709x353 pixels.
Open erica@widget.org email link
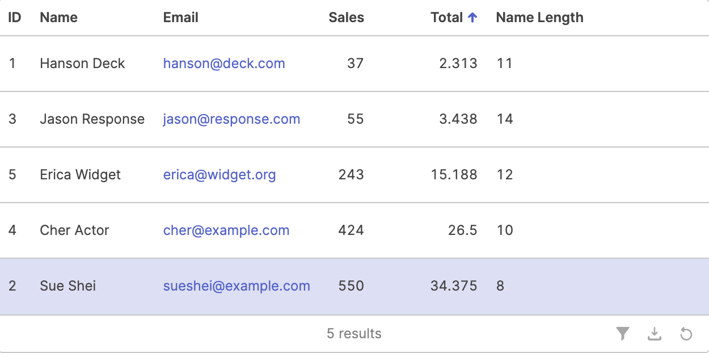pyautogui.click(x=220, y=175)
